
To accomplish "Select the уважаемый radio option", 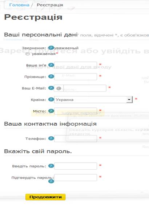I will coord(49,48).
